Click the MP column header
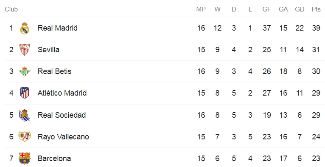Screen dimensions: 325x167 tap(201, 9)
